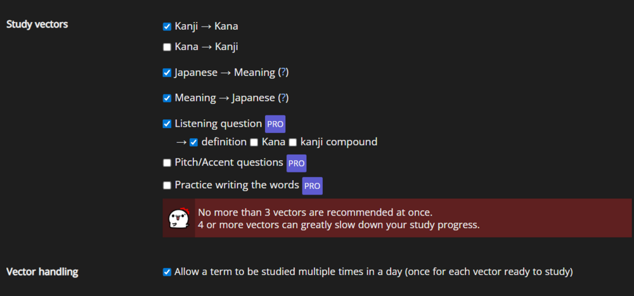Image resolution: width=634 pixels, height=296 pixels.
Task: Click the chicken mascot warning icon
Action: (x=179, y=218)
